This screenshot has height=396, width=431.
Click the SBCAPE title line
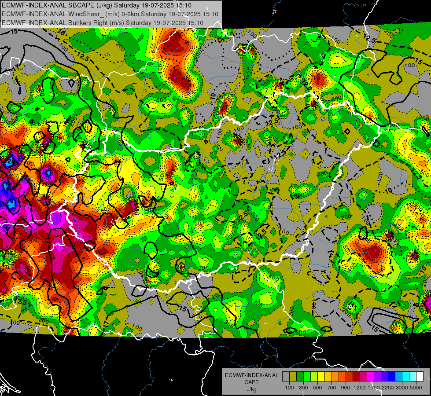click(97, 5)
